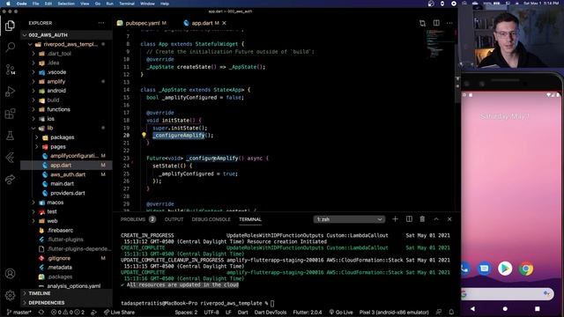
Task: Select Pixel 3 emulator device in status bar
Action: [394, 313]
